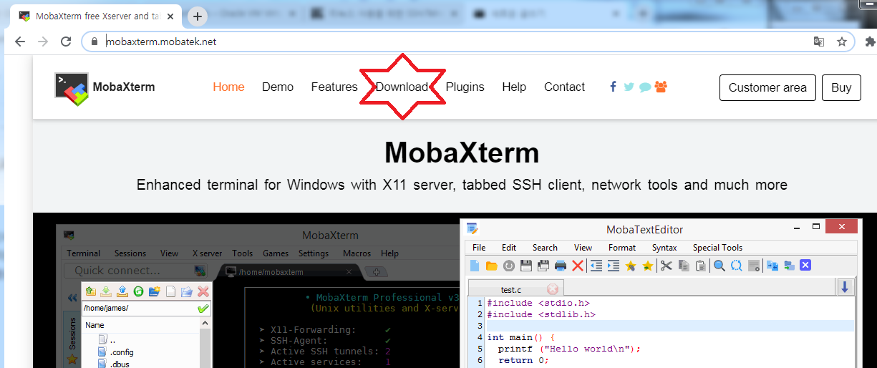The height and width of the screenshot is (368, 877).
Task: Bookmark this page with the star icon
Action: 842,42
